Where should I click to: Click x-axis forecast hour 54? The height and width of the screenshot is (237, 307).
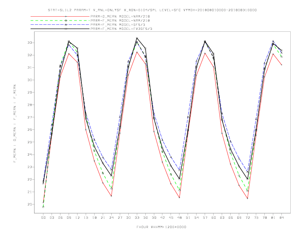point(197,218)
